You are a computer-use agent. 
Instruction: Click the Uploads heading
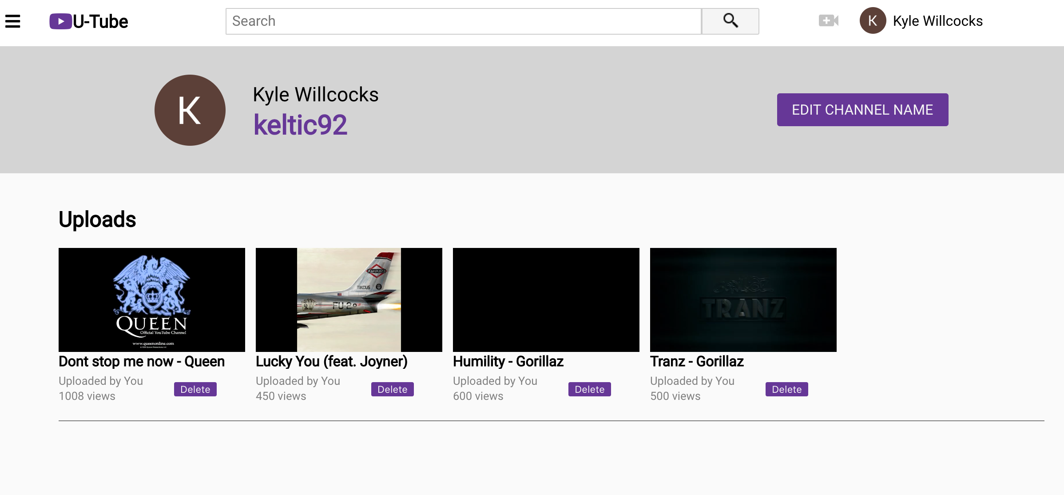coord(97,219)
